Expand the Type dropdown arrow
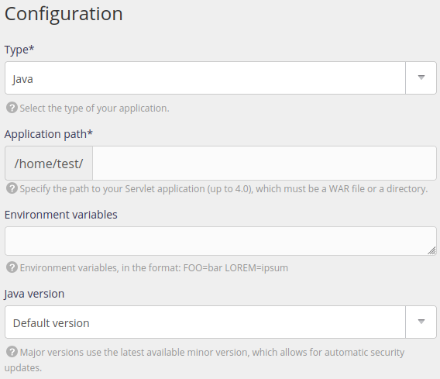Screen dimensions: 440x379 pyautogui.click(x=421, y=78)
